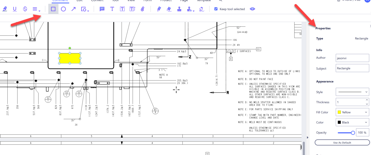Click the Author input field
Viewport: 371px width, 155px height.
352,58
